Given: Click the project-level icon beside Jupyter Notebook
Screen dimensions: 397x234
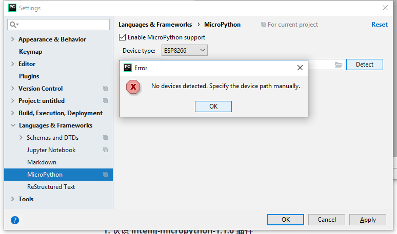Looking at the screenshot, I should (105, 150).
